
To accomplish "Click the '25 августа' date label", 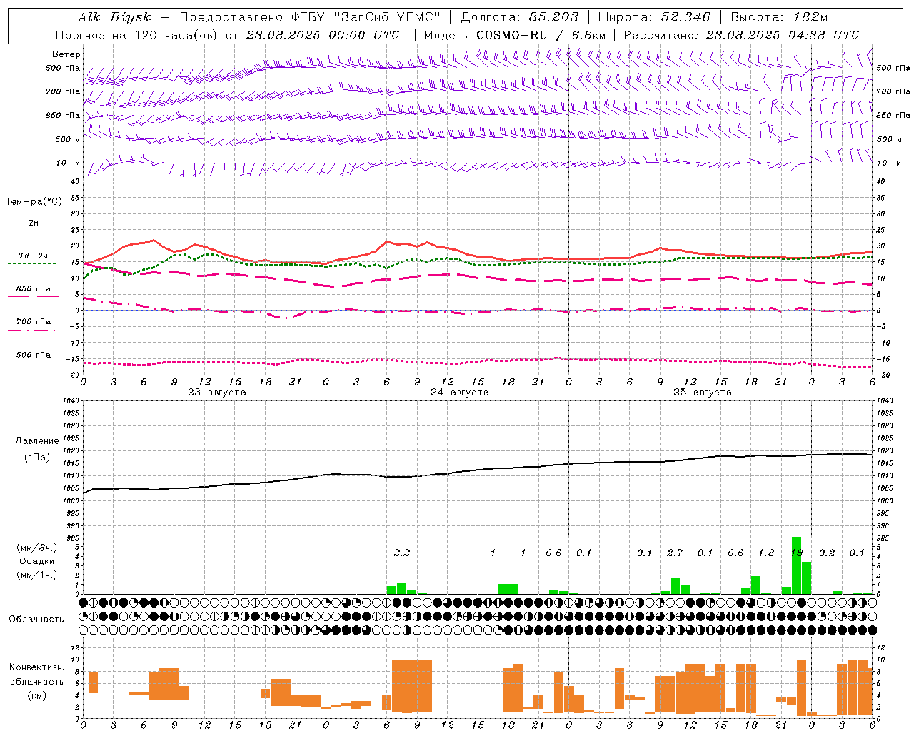I will pos(703,393).
